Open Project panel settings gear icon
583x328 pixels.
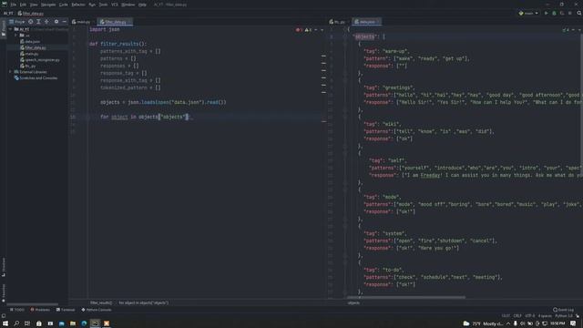tap(56, 22)
